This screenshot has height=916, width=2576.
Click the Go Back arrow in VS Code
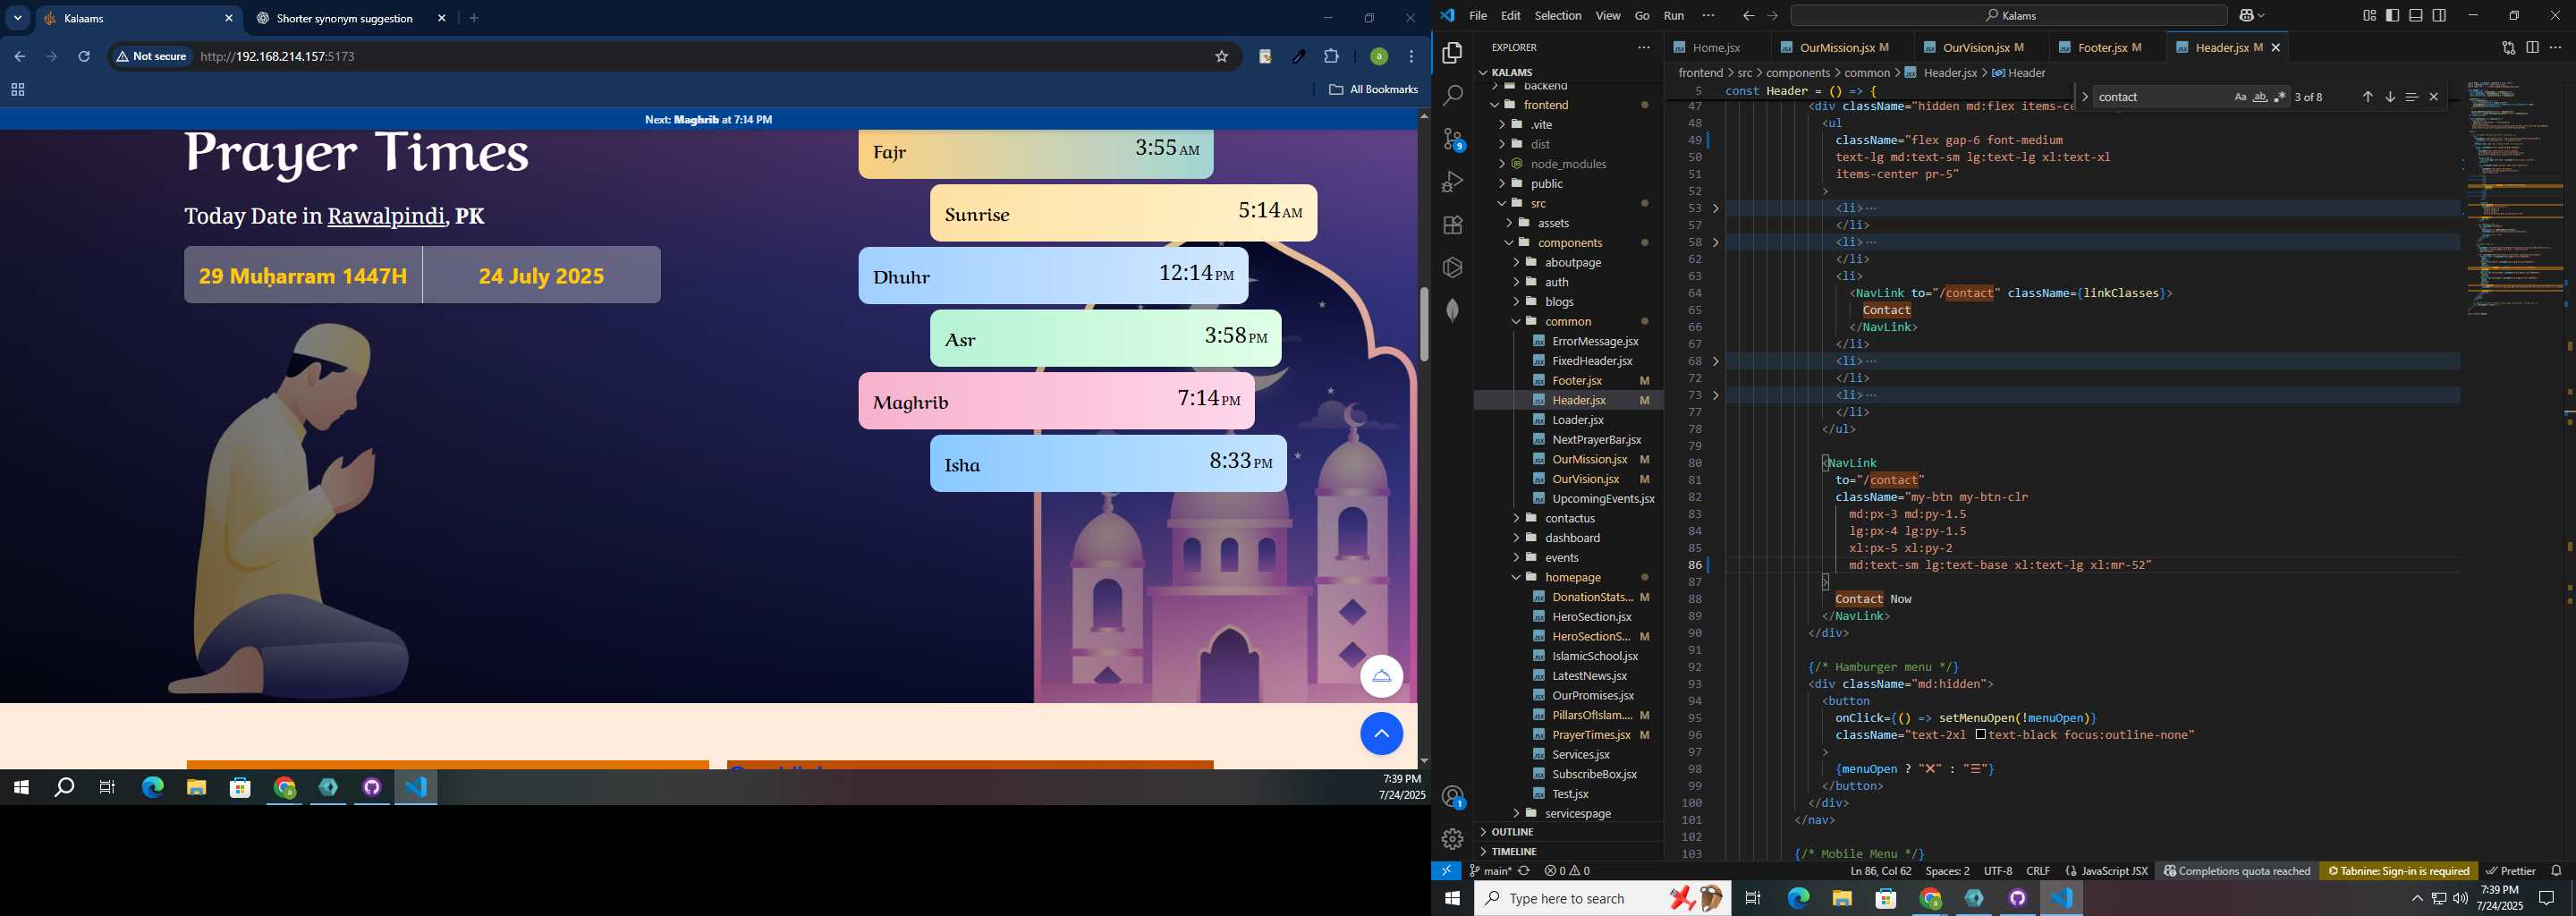(x=1748, y=15)
